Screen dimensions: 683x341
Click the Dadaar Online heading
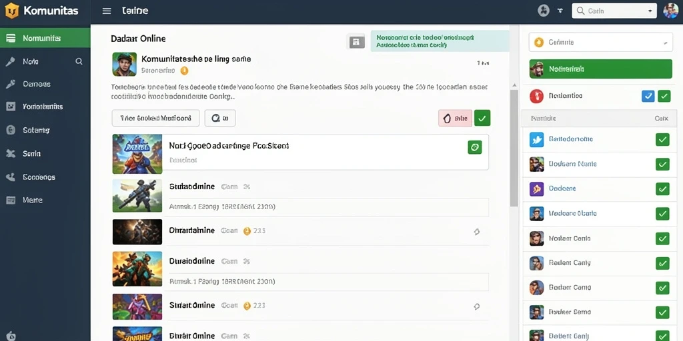pyautogui.click(x=138, y=38)
